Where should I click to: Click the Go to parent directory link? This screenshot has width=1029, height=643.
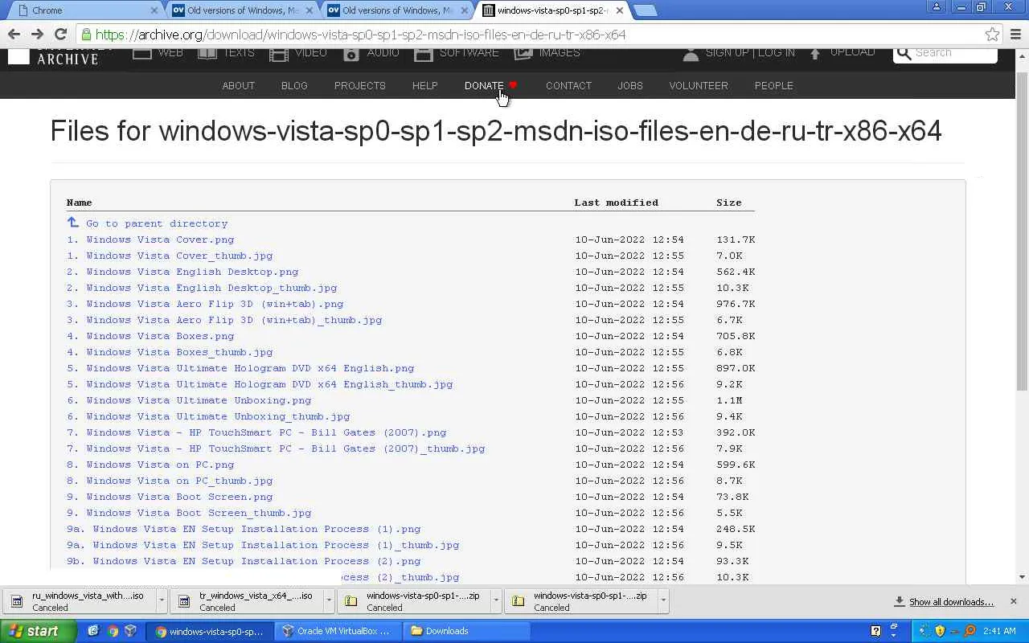[x=157, y=223]
